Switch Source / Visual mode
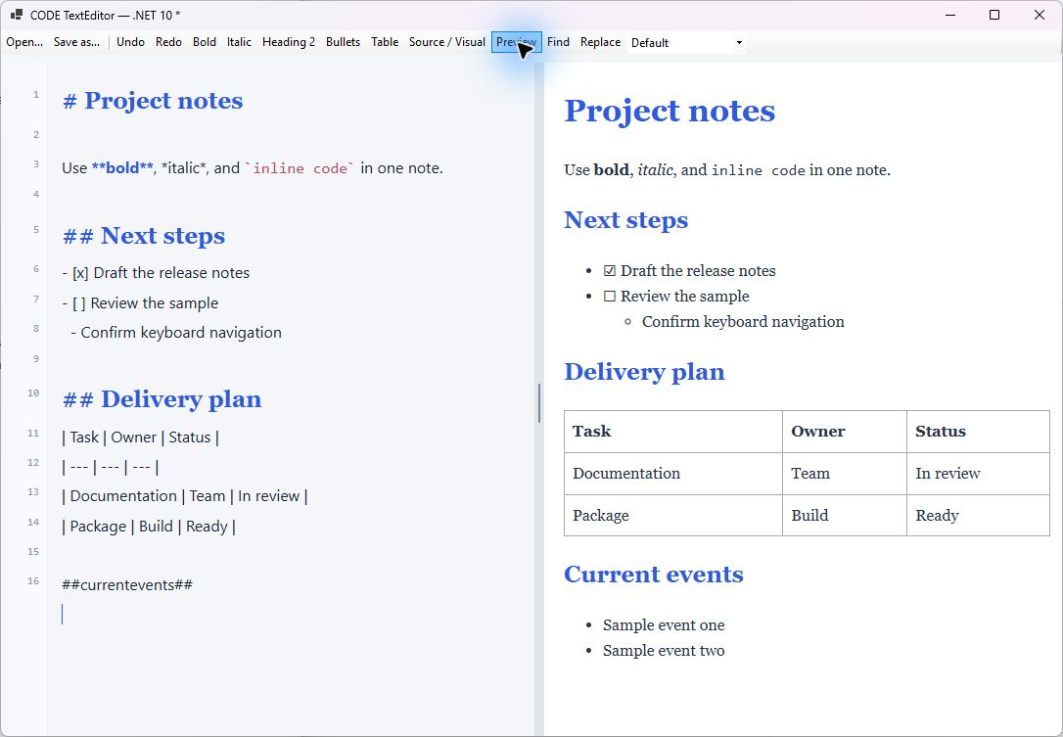 [x=446, y=42]
